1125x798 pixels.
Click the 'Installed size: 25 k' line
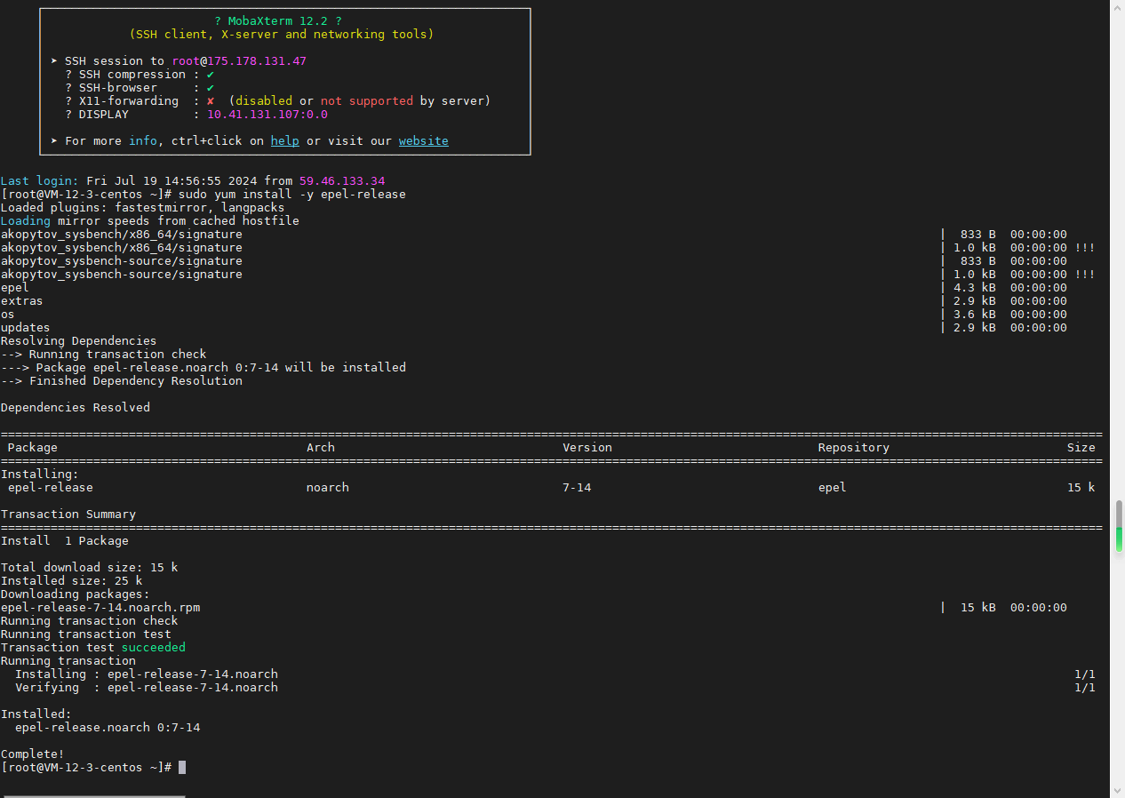tap(72, 581)
